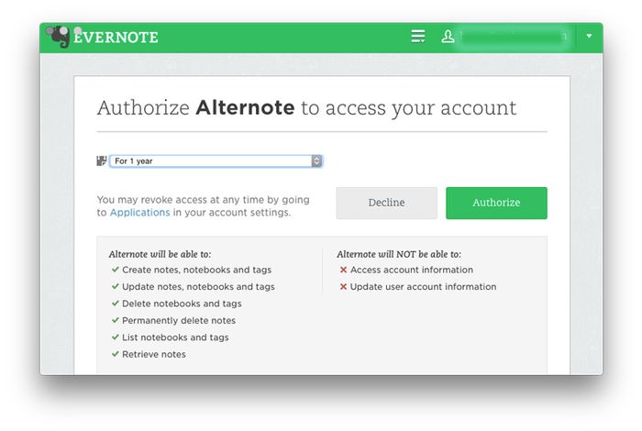642x431 pixels.
Task: Click 'Alternote will be able to:' heading
Action: click(x=160, y=254)
